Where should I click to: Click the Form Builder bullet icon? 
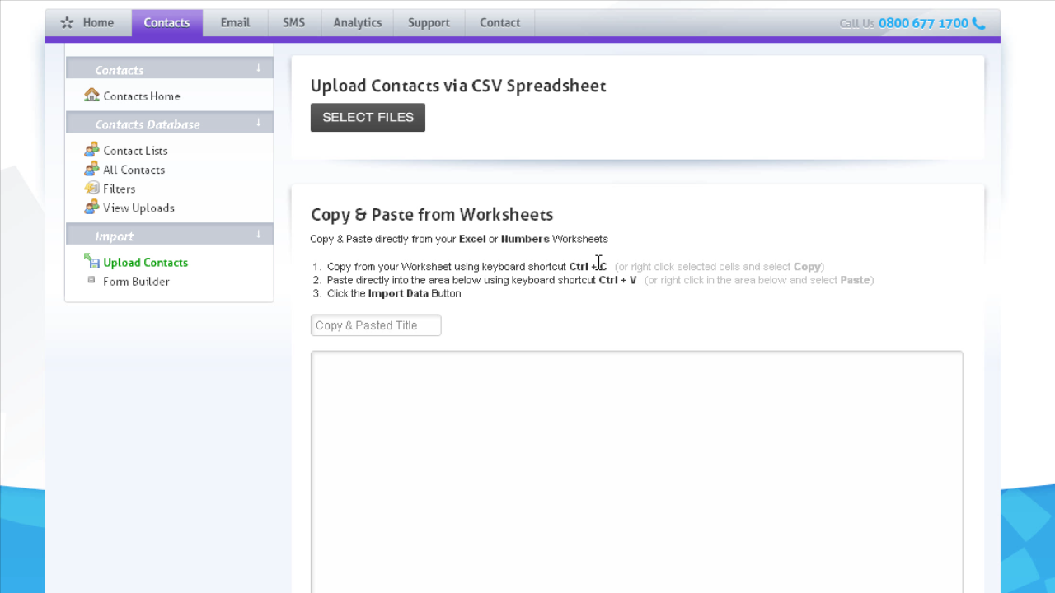[91, 280]
